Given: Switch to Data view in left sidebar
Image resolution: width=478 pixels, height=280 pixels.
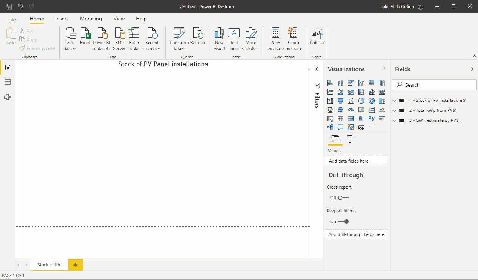Looking at the screenshot, I should pyautogui.click(x=7, y=82).
